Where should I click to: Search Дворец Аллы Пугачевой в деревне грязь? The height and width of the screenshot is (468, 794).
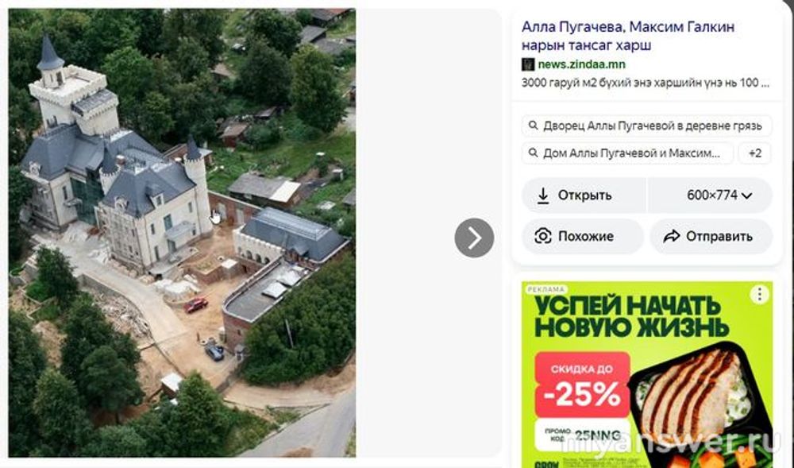646,126
